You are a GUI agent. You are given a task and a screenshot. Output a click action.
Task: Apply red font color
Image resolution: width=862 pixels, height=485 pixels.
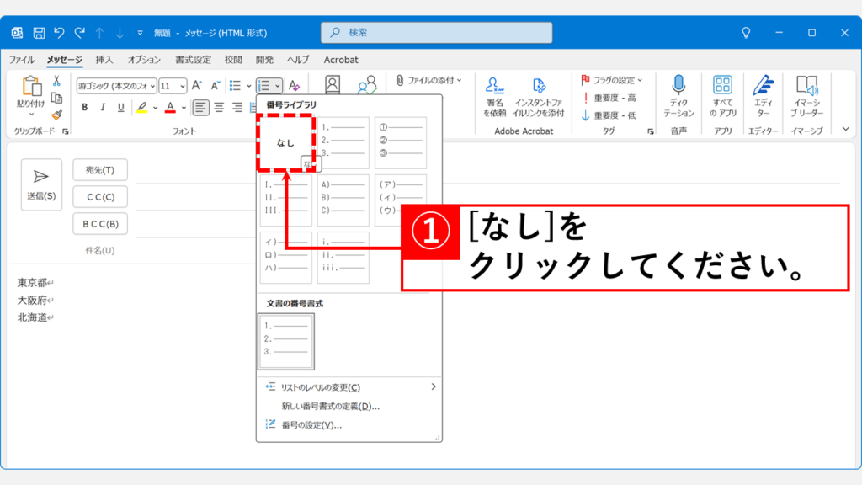(x=170, y=107)
